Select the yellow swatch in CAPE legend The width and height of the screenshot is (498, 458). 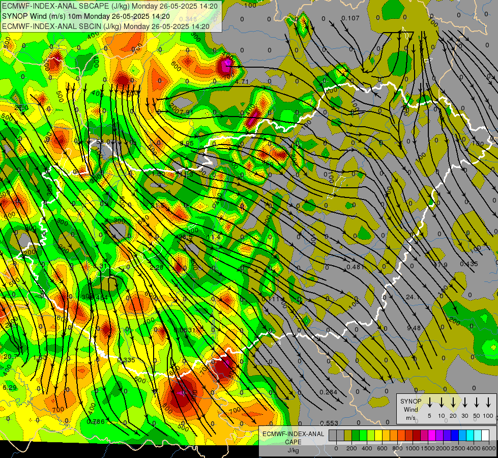tap(378, 436)
